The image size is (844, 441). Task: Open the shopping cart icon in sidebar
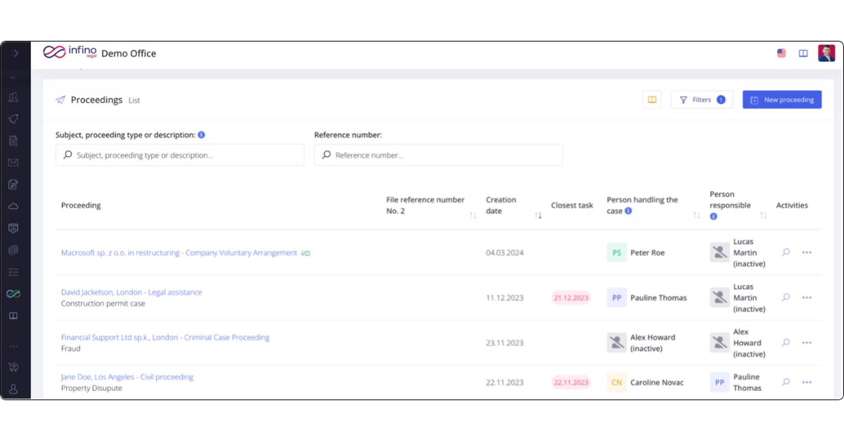tap(13, 366)
